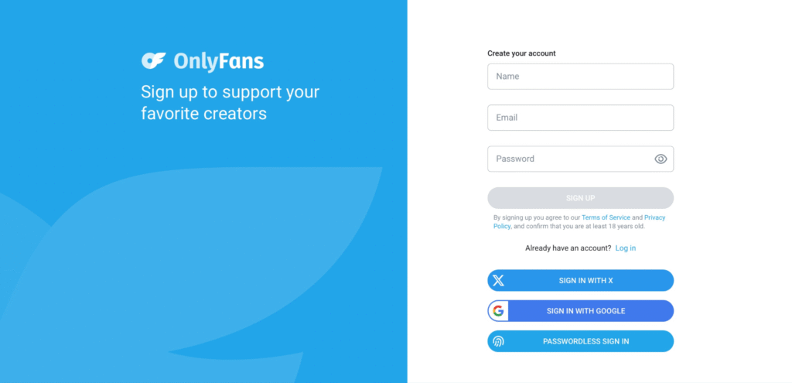792x383 pixels.
Task: Click the OnlyFans logo icon
Action: tap(154, 60)
